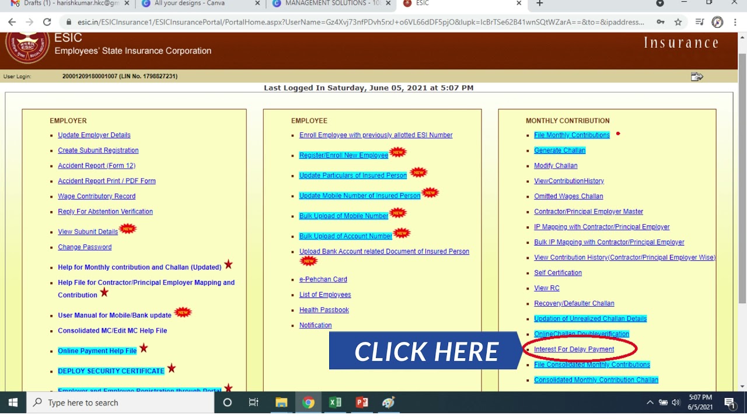Open the Chrome profile avatar
The image size is (747, 420).
click(718, 22)
